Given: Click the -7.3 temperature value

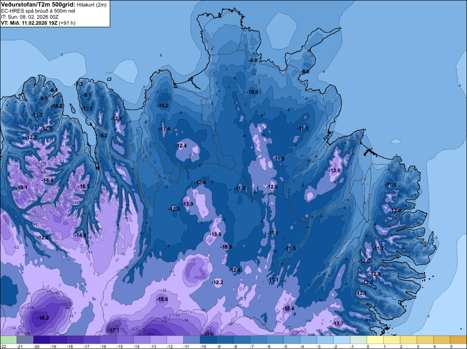Looking at the screenshot, I should 78,84.
